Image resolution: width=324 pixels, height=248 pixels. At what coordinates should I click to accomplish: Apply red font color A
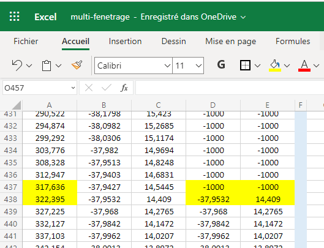coord(304,66)
